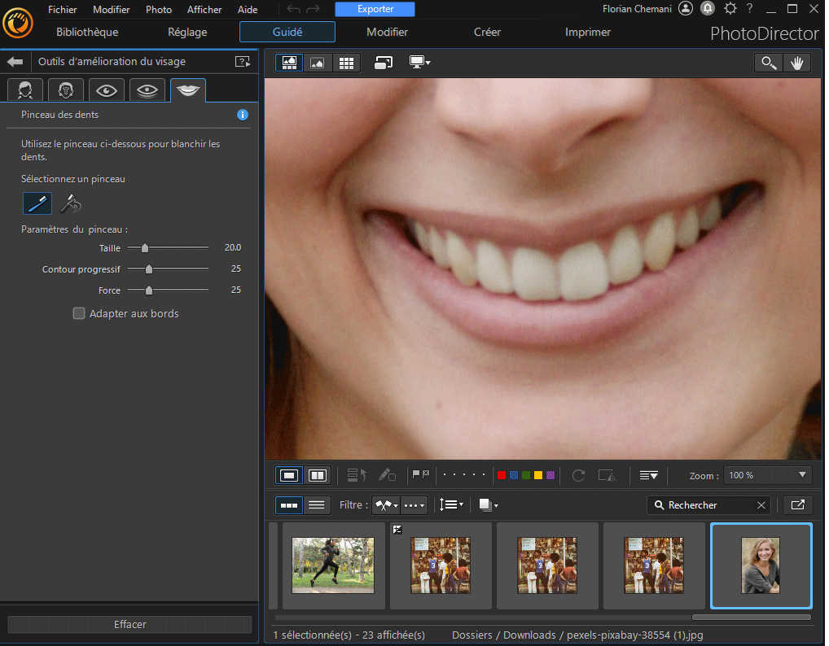The height and width of the screenshot is (646, 829).
Task: Open the Fichier menu
Action: click(62, 9)
